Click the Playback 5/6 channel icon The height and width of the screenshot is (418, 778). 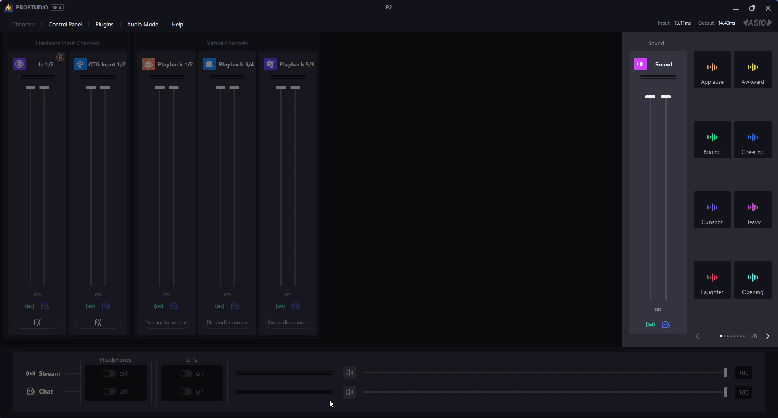[x=270, y=64]
